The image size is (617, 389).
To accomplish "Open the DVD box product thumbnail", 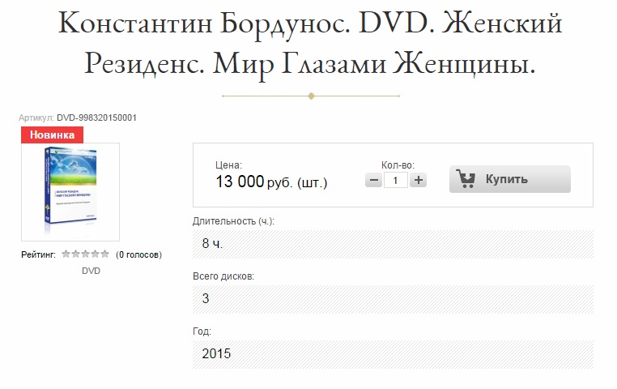I will 70,192.
